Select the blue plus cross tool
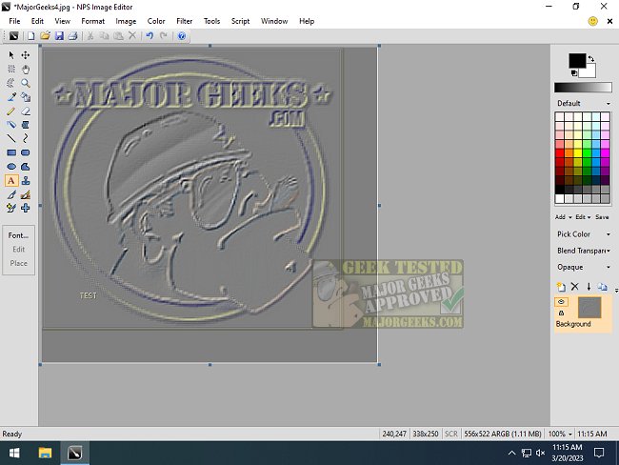The width and height of the screenshot is (619, 465). coord(26,208)
